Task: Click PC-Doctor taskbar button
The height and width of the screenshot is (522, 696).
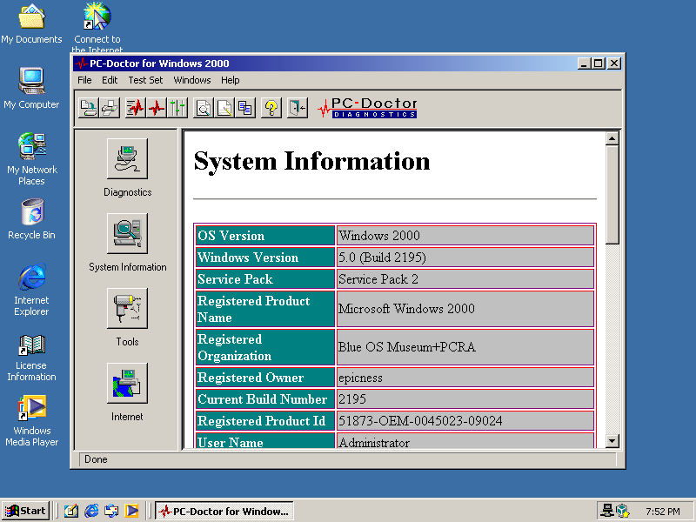Action: pyautogui.click(x=224, y=511)
